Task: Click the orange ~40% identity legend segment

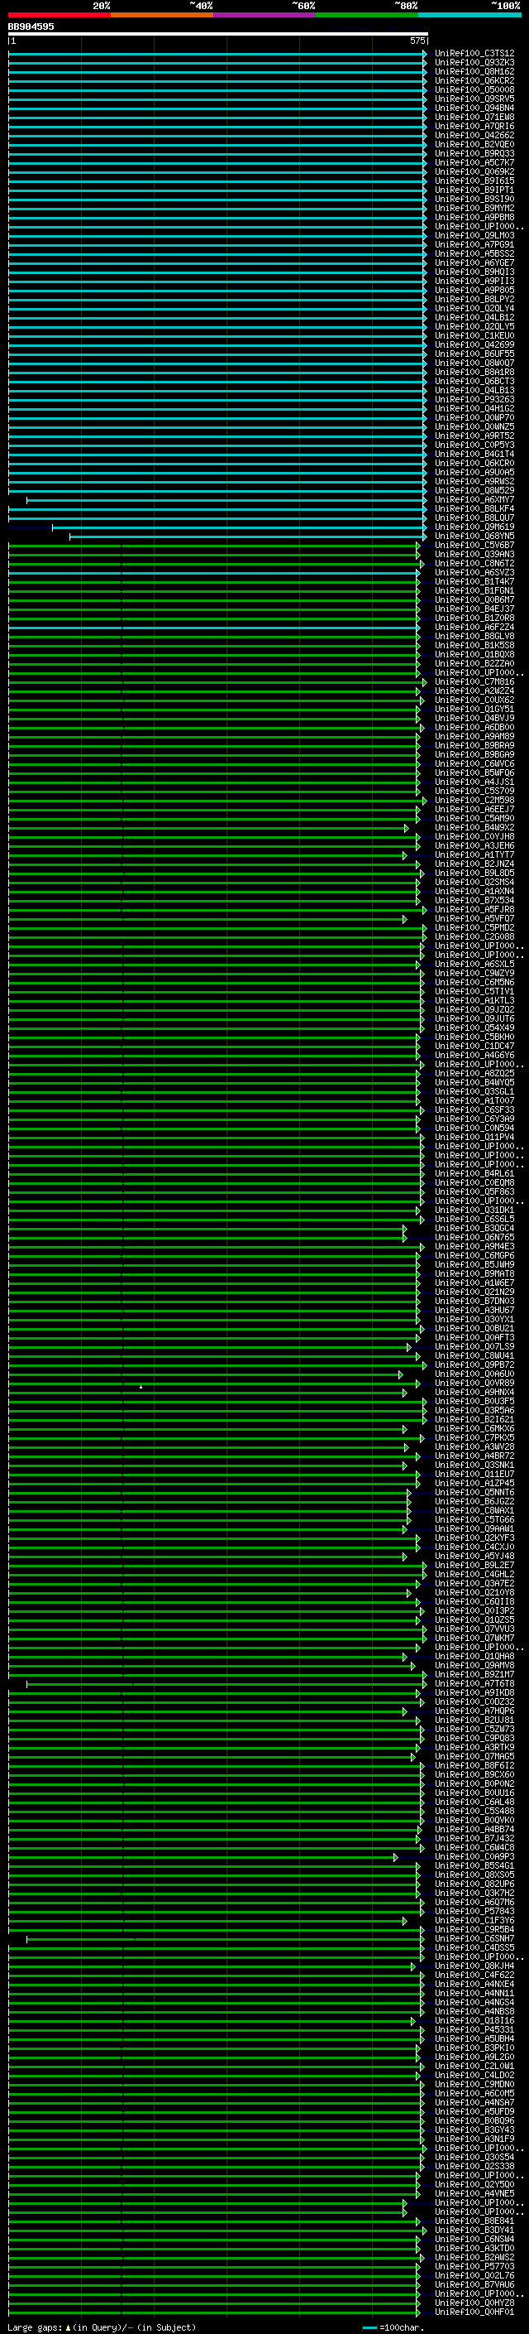Action: (x=162, y=15)
